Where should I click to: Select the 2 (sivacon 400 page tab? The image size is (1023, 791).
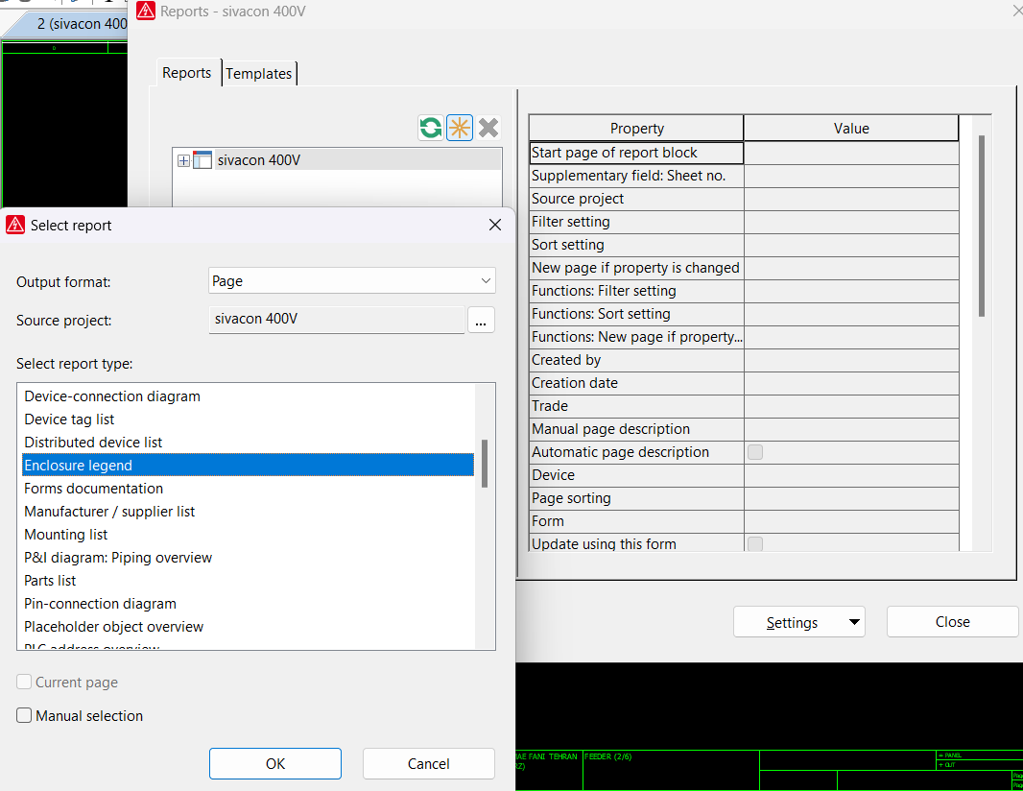[x=70, y=24]
